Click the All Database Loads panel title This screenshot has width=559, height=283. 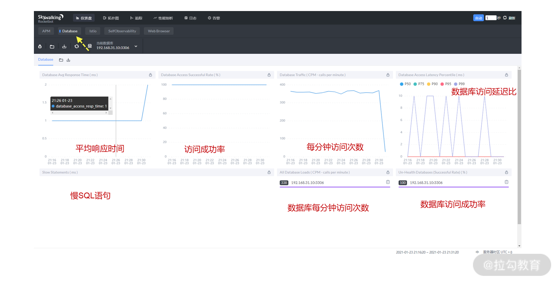(315, 172)
